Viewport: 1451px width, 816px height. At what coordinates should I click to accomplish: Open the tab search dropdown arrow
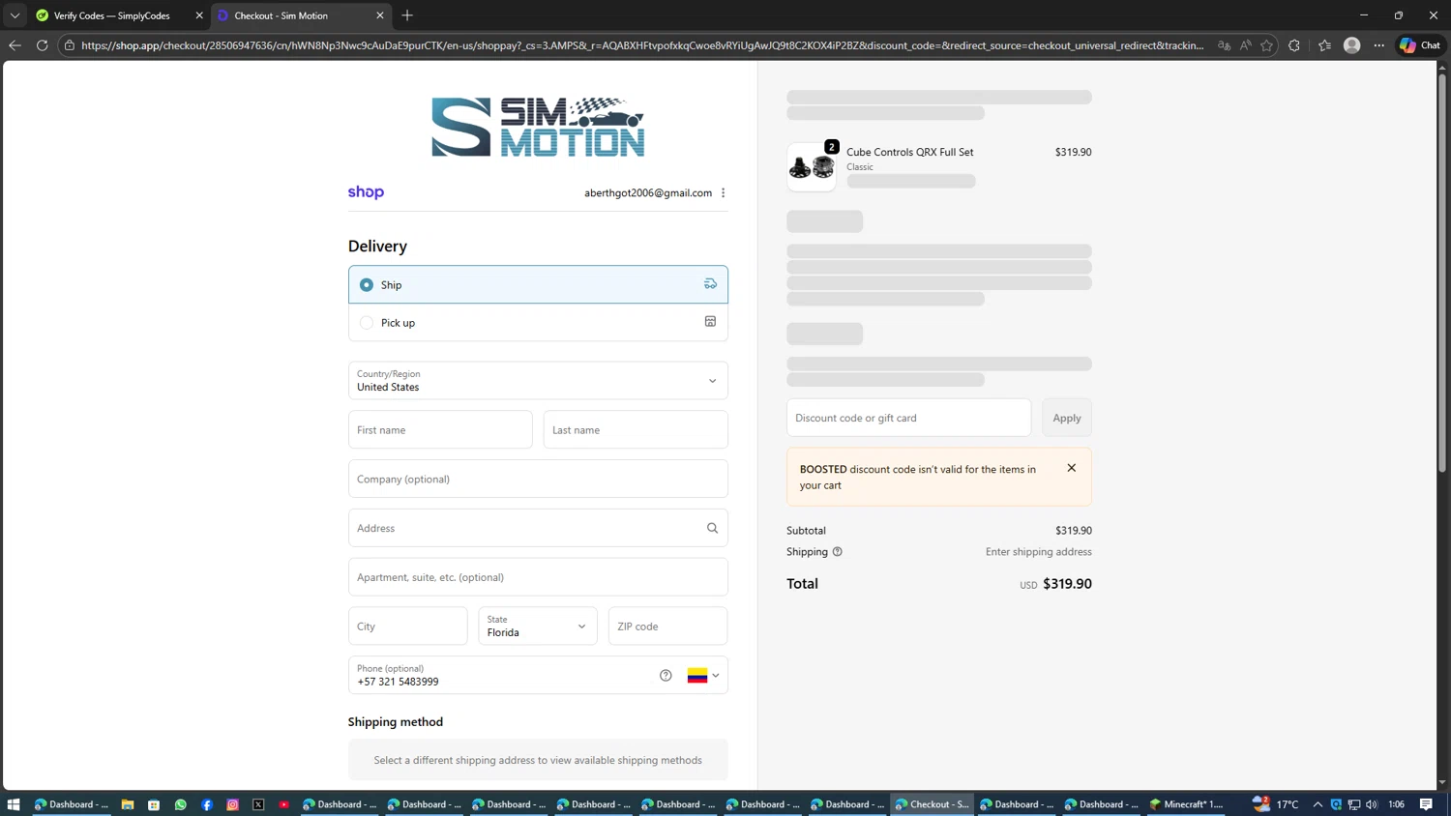pos(15,15)
